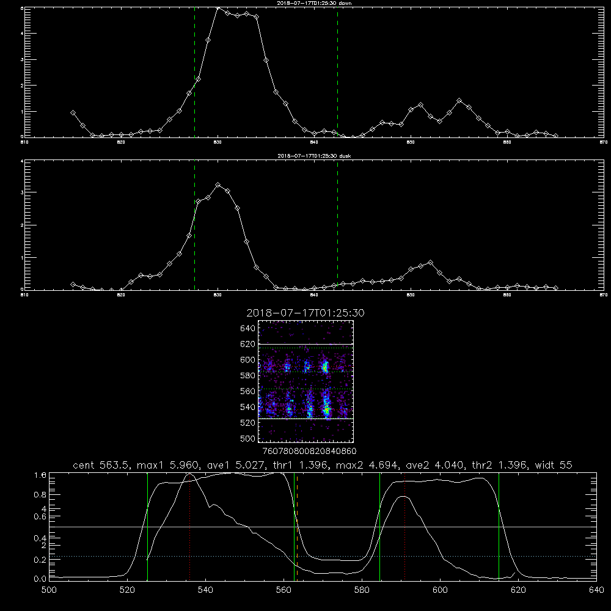Click the solid green line at 525 in bottom plot
Screen dimensions: 611x611
coord(148,526)
